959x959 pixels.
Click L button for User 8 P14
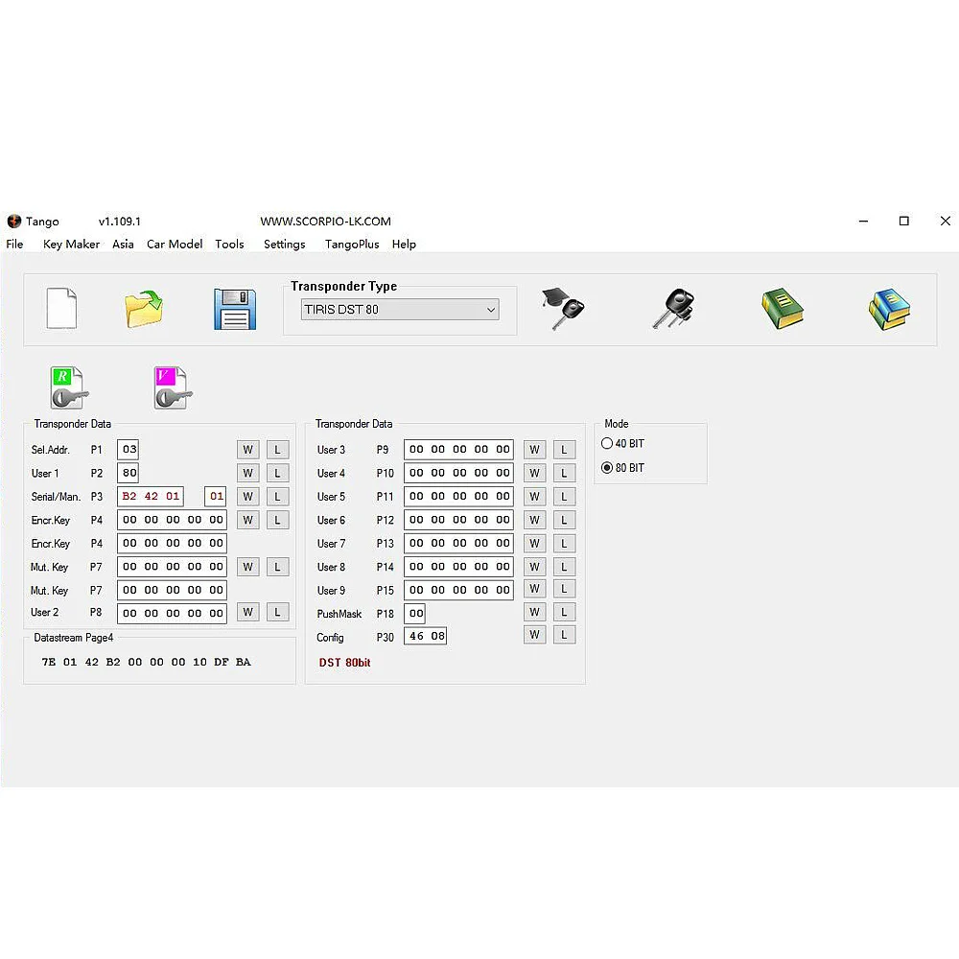564,567
